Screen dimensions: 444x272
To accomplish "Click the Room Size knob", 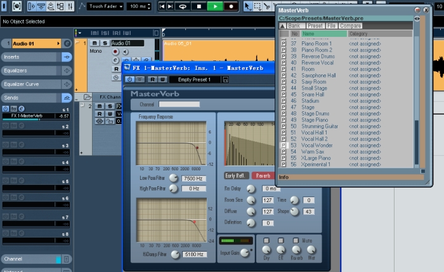I will 251,200.
